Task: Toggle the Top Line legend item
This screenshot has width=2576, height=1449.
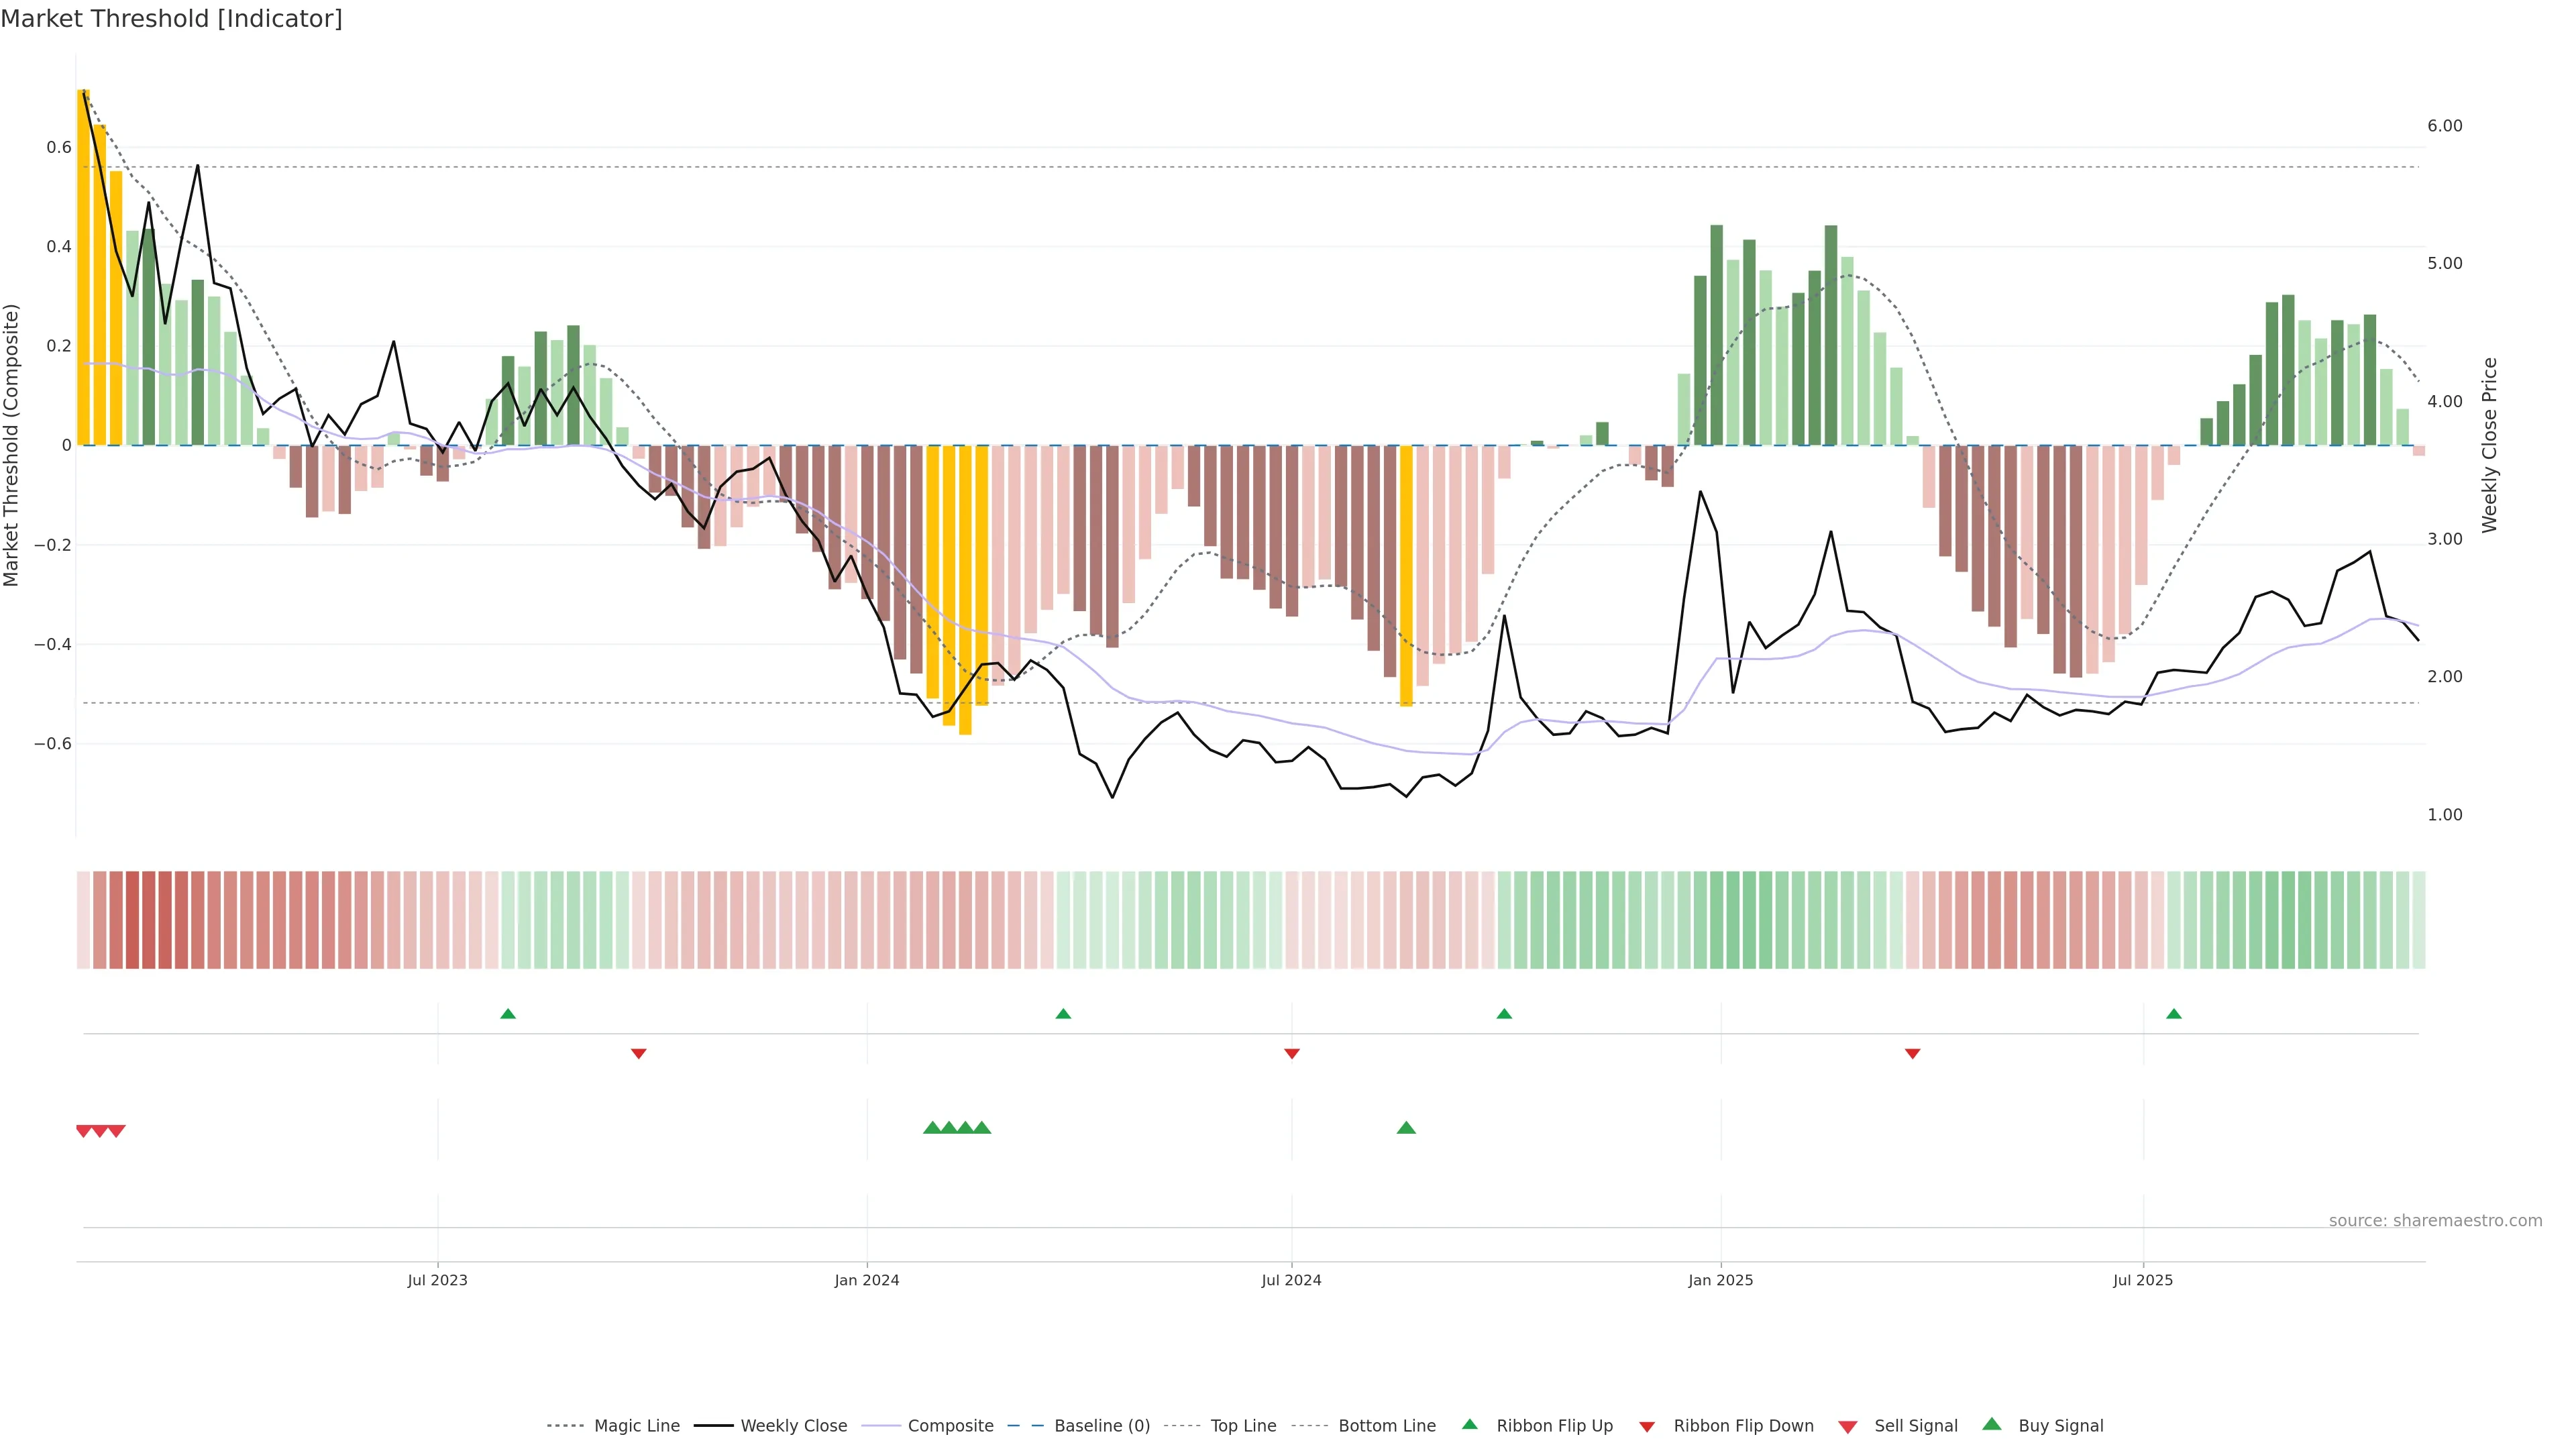Action: [x=1243, y=1426]
